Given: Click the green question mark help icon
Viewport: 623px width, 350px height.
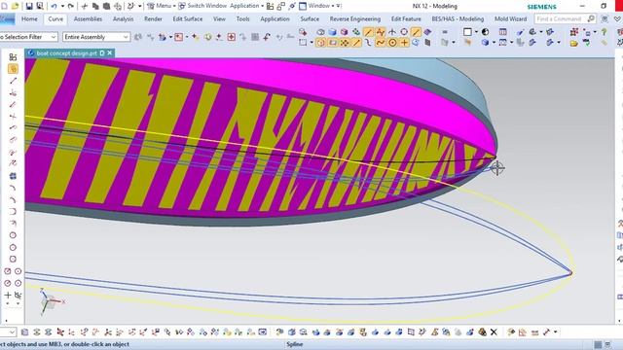Looking at the screenshot, I should click(x=604, y=32).
